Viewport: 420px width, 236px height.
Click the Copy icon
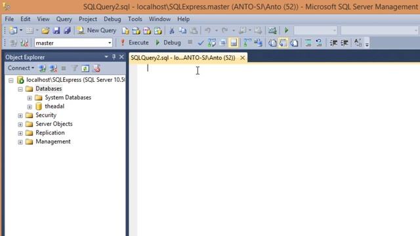182,31
